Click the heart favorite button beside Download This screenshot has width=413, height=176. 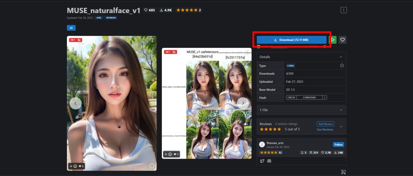342,40
